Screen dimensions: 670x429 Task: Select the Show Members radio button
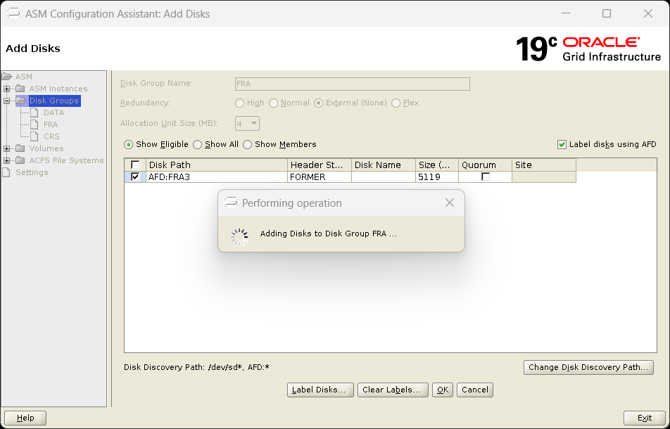[248, 145]
